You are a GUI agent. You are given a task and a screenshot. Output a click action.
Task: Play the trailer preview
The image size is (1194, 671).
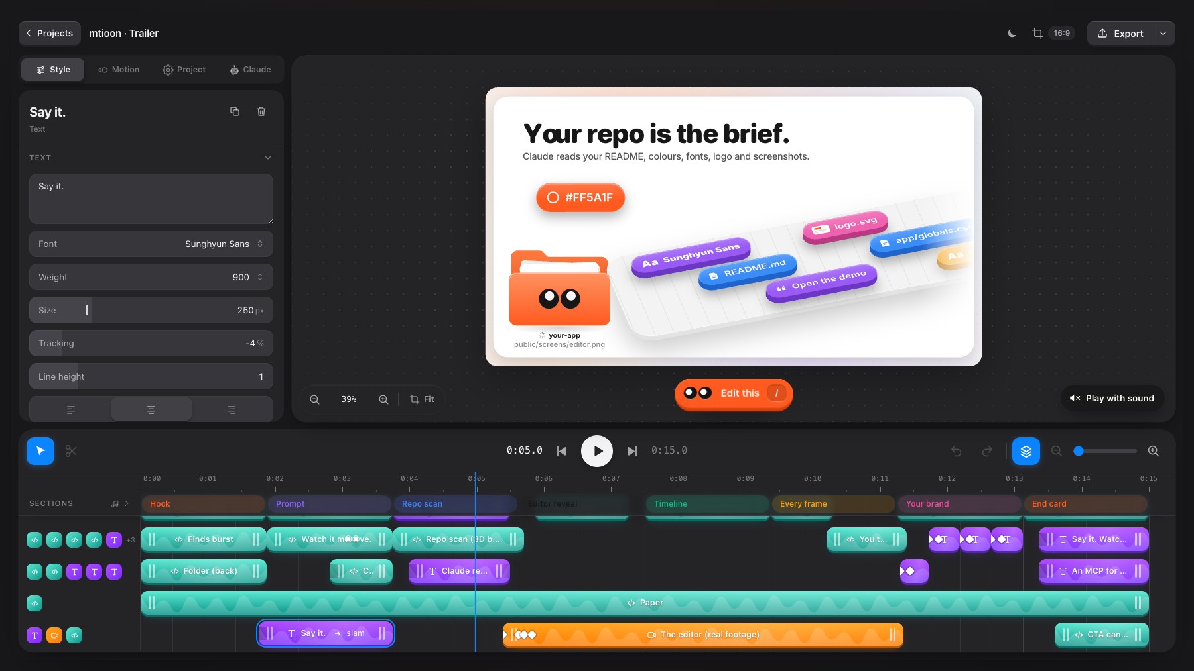(x=597, y=451)
